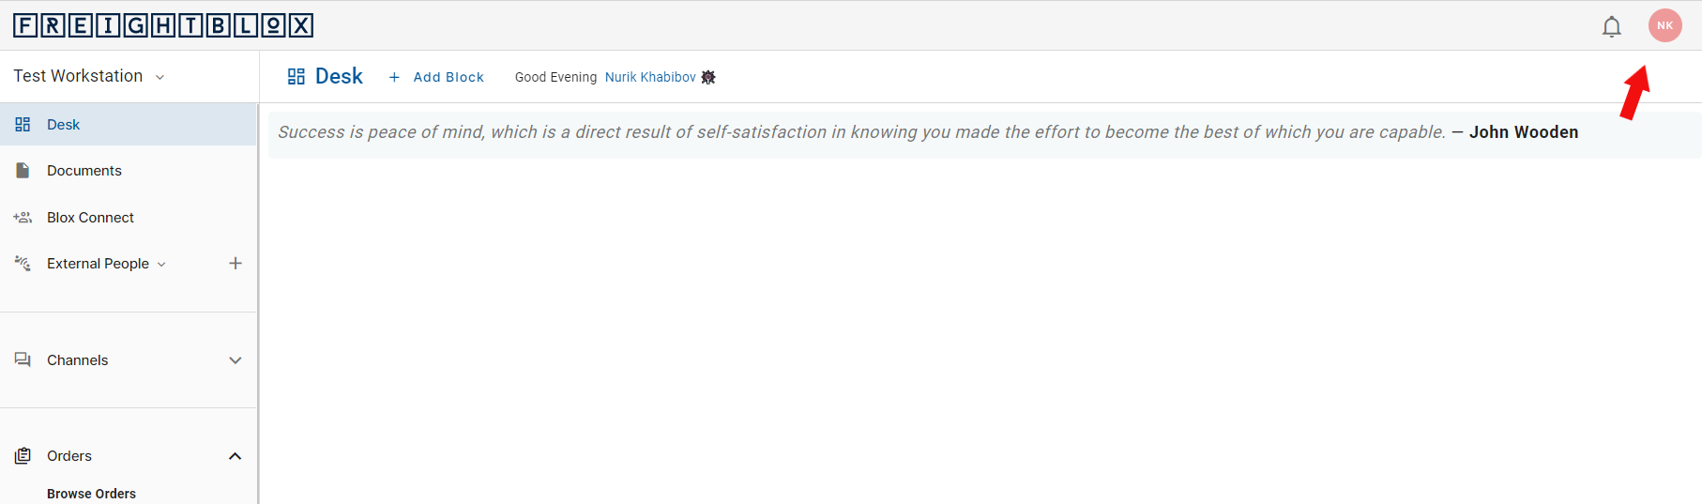Image resolution: width=1702 pixels, height=504 pixels.
Task: Click the Orders clipboard icon
Action: point(23,455)
